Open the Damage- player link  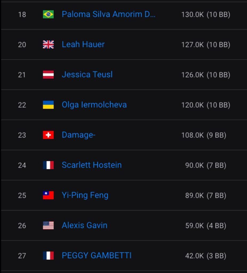pos(78,135)
